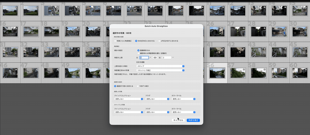Image resolution: width=310 pixels, height=135 pixels.
Task: Click quick collection circle on photo 58
Action: tap(264, 70)
